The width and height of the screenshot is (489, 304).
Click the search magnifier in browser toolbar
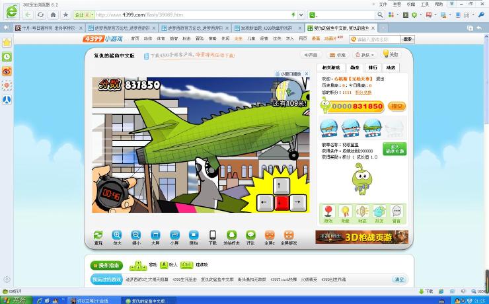(x=380, y=15)
